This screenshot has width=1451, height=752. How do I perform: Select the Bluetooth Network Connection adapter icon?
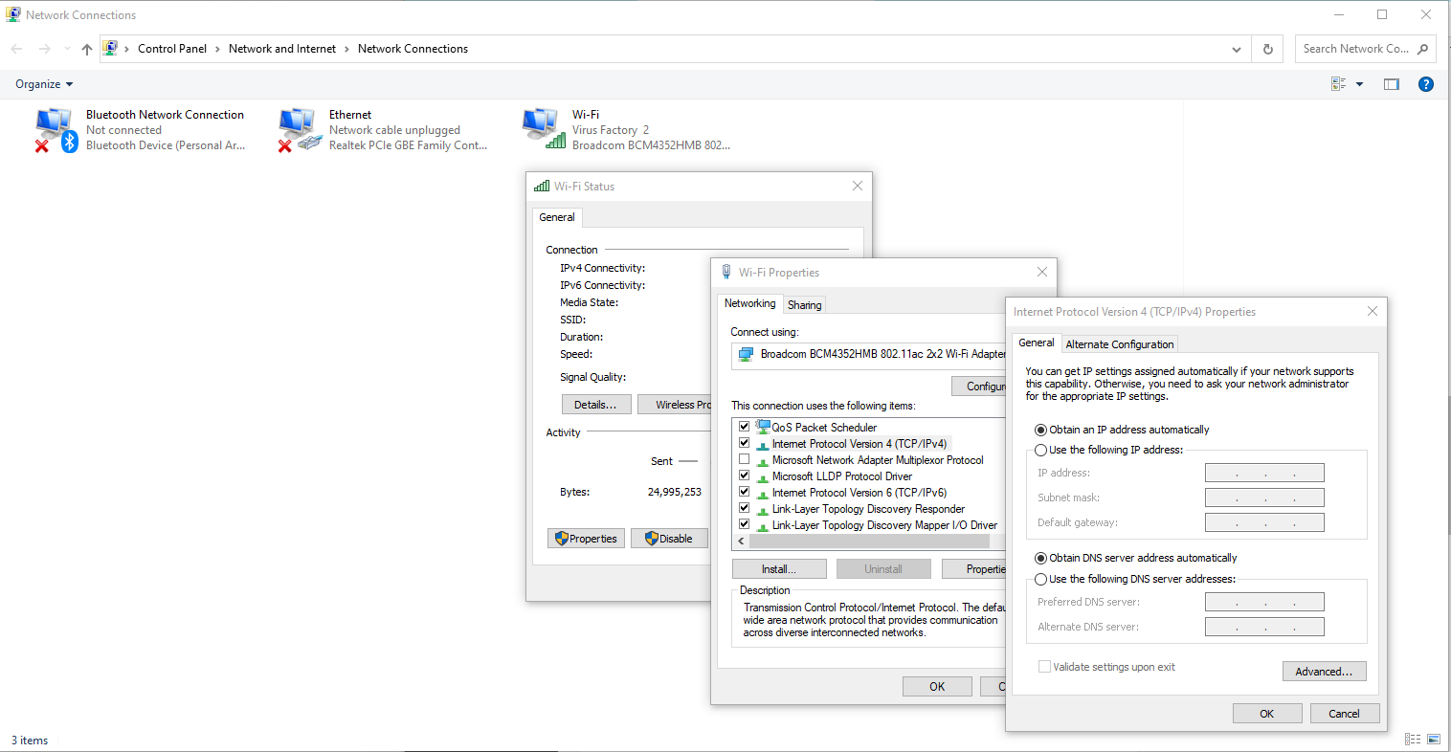[56, 130]
